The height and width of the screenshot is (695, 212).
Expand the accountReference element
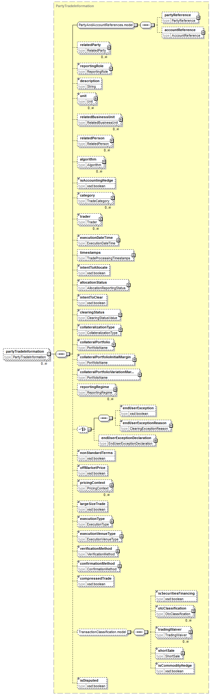tap(203, 33)
